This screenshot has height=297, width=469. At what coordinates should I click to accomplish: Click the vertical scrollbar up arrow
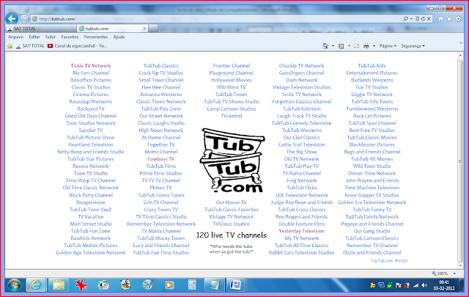coord(460,56)
